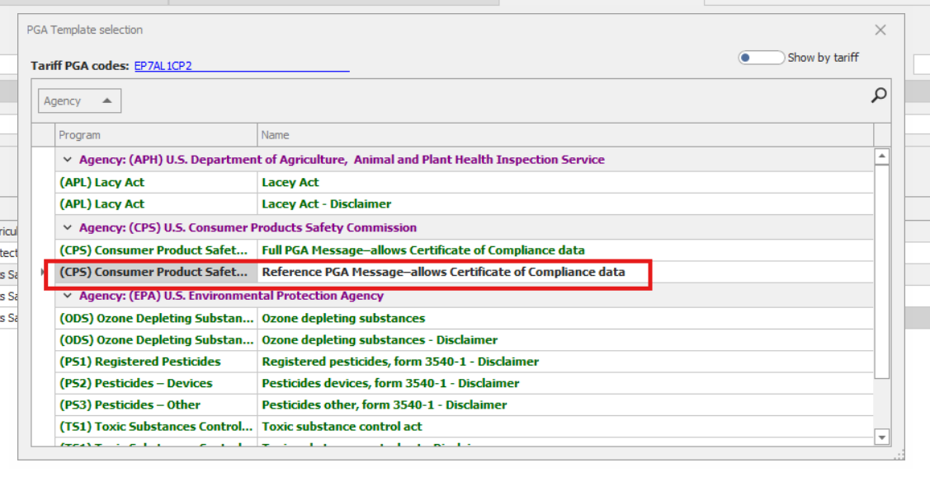Collapse the (APH) Department of Agriculture group
Image resolution: width=930 pixels, height=500 pixels.
pos(67,160)
